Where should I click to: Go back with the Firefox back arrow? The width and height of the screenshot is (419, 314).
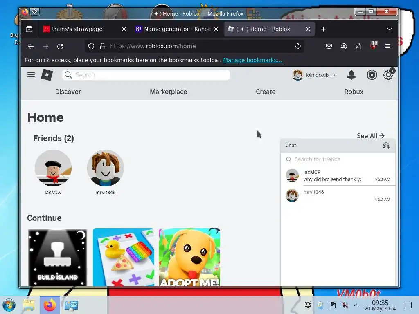point(31,47)
